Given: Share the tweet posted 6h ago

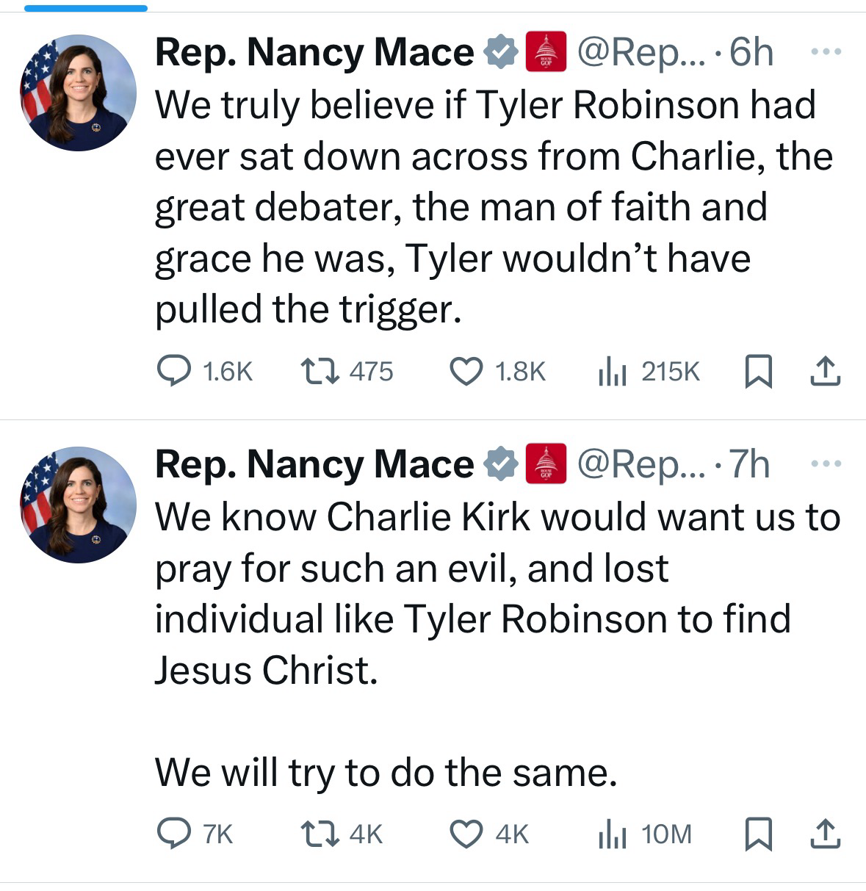Looking at the screenshot, I should coord(824,371).
